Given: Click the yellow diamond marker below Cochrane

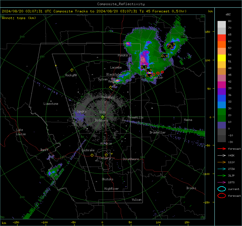Looking at the screenshot, I should click(92, 155).
